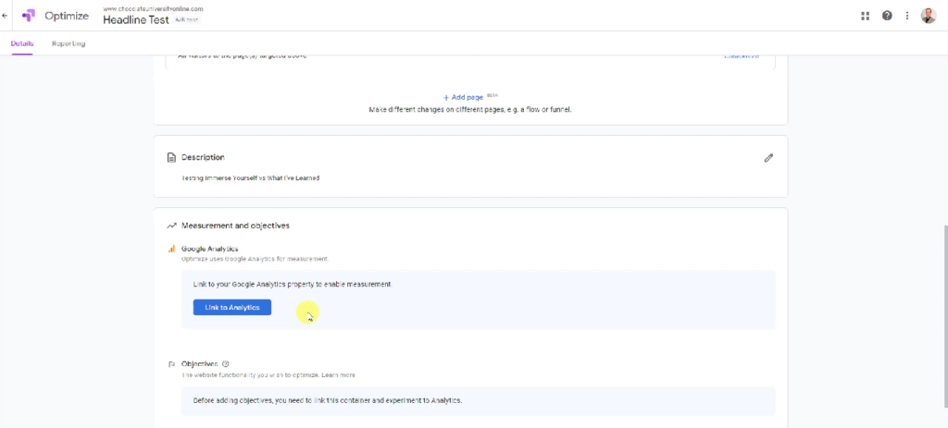This screenshot has width=948, height=428.
Task: Click the description text Testing Immerse Yourself
Action: [x=250, y=178]
